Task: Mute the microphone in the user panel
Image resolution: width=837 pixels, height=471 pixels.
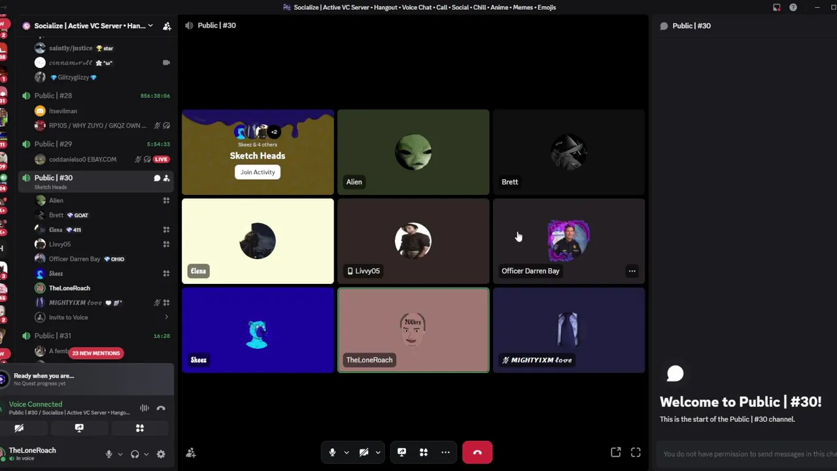Action: tap(109, 454)
